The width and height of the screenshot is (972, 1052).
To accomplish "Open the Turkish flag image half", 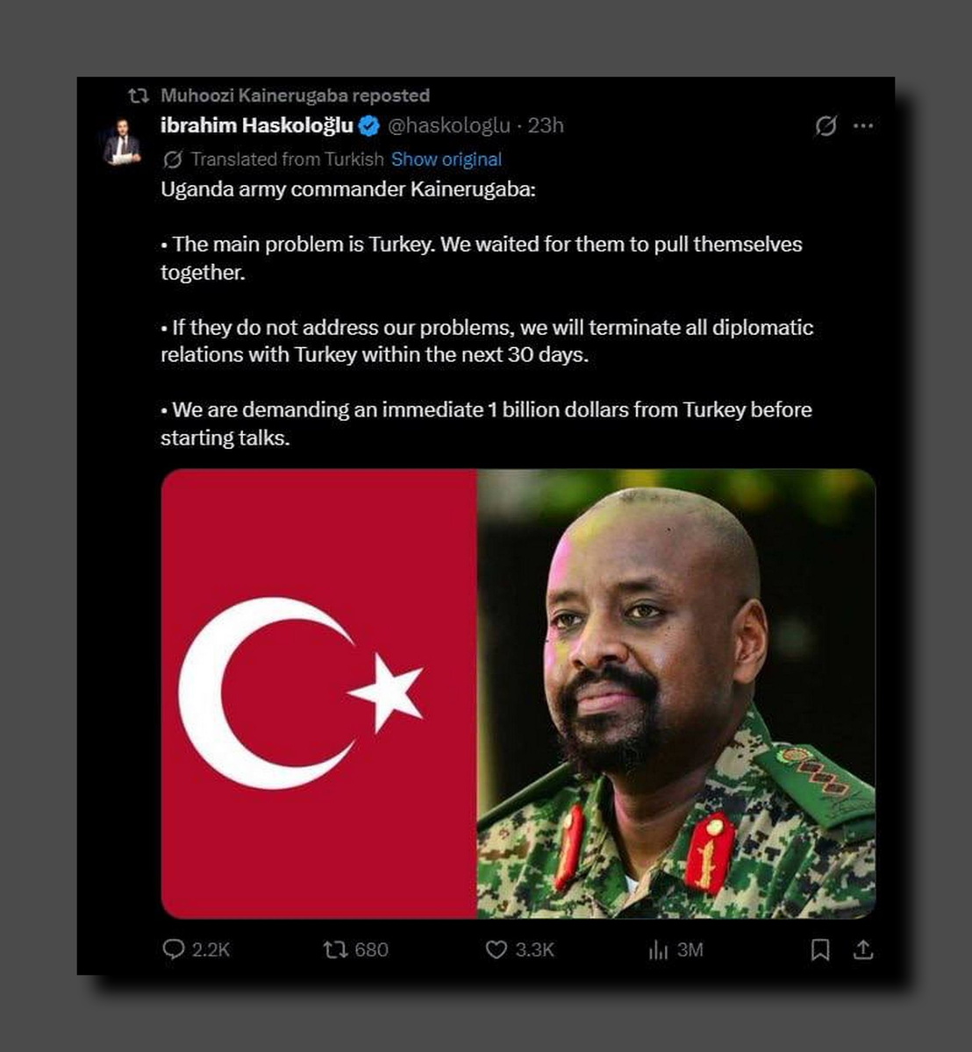I will click(x=319, y=693).
